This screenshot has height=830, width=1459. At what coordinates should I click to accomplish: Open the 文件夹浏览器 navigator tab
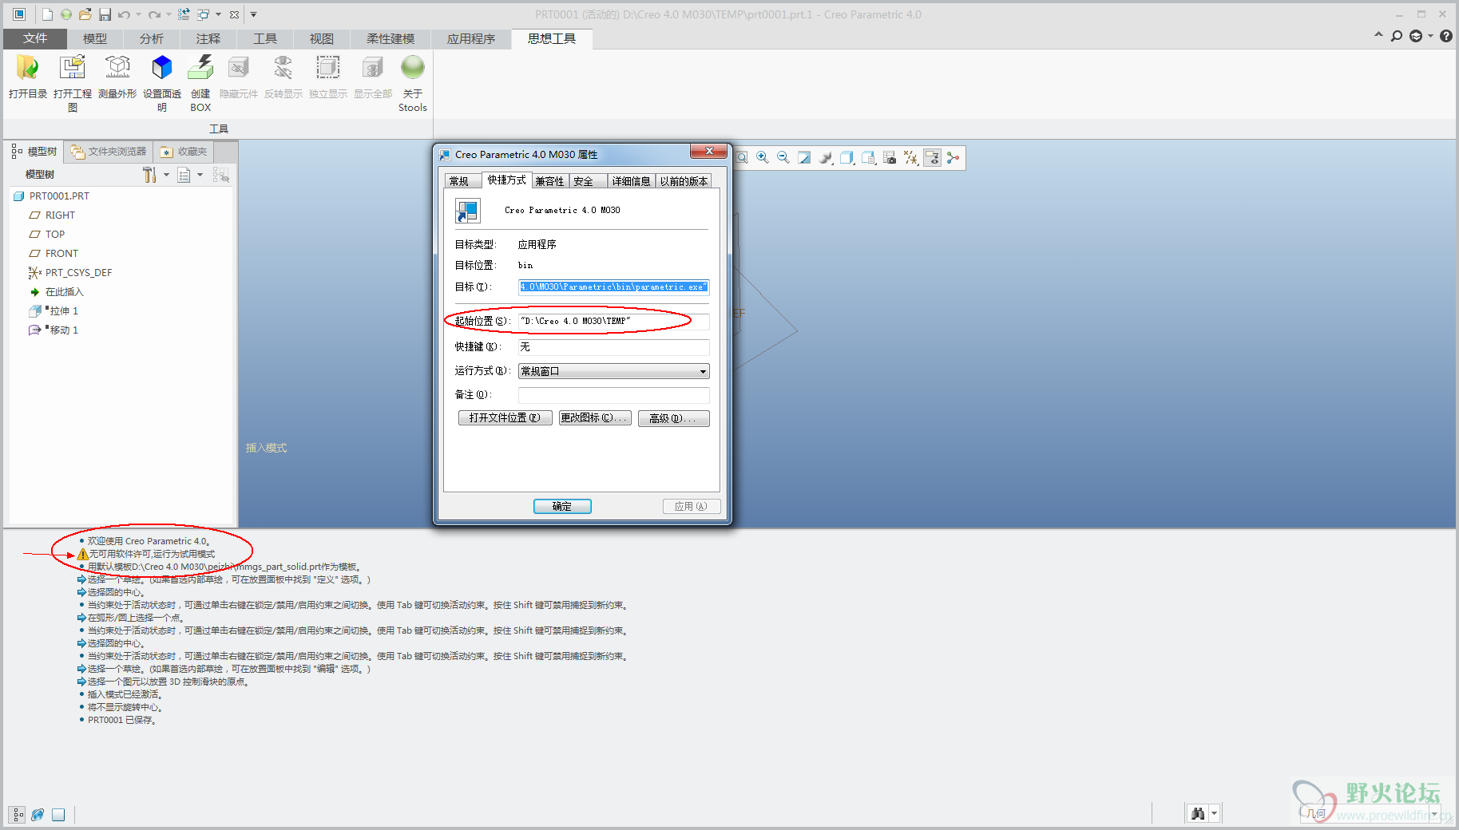[109, 152]
